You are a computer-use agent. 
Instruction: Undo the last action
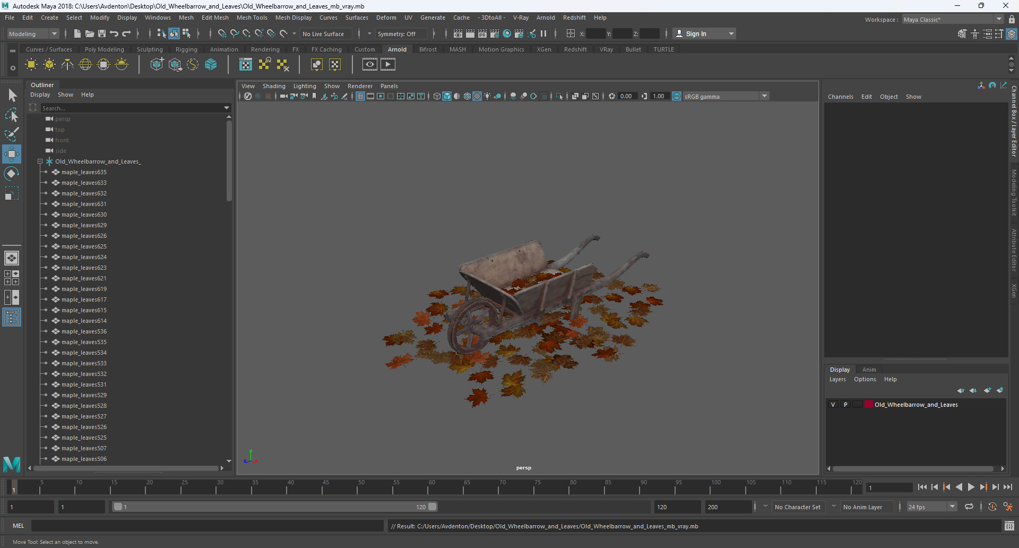pyautogui.click(x=114, y=33)
